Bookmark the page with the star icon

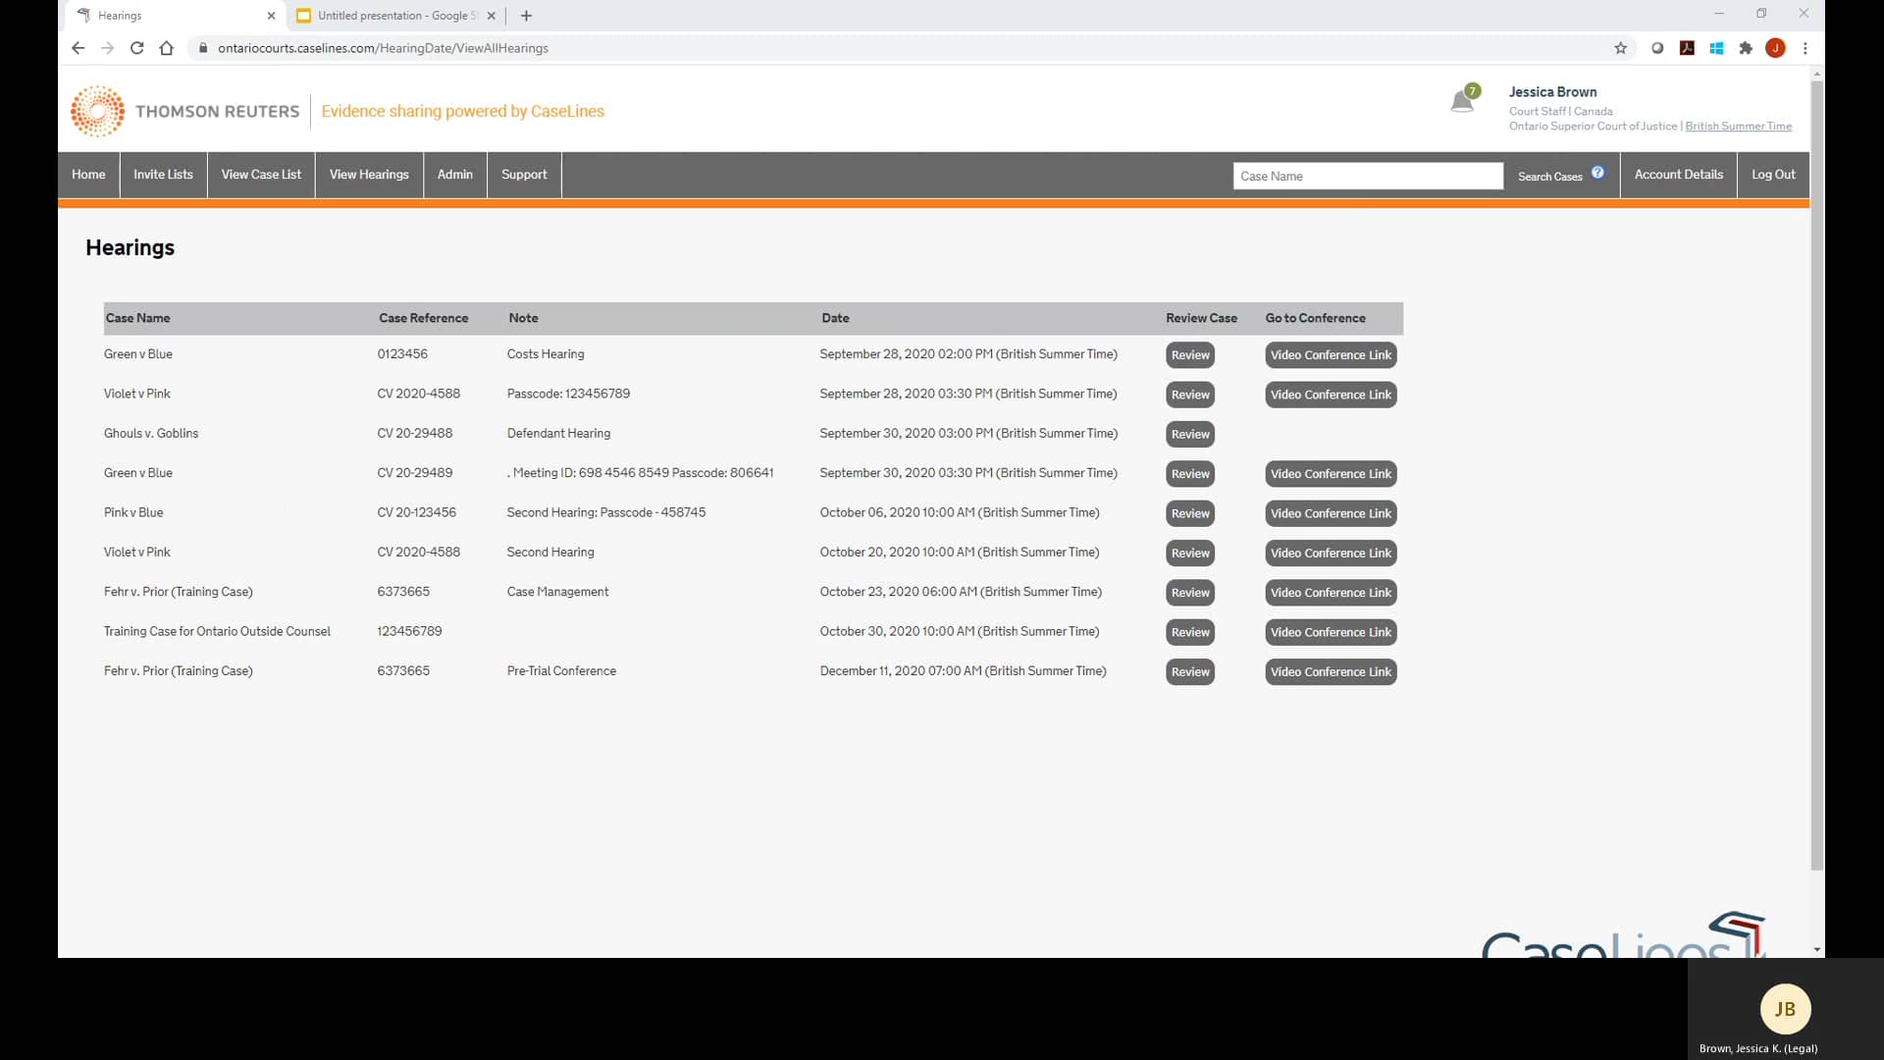(1621, 48)
